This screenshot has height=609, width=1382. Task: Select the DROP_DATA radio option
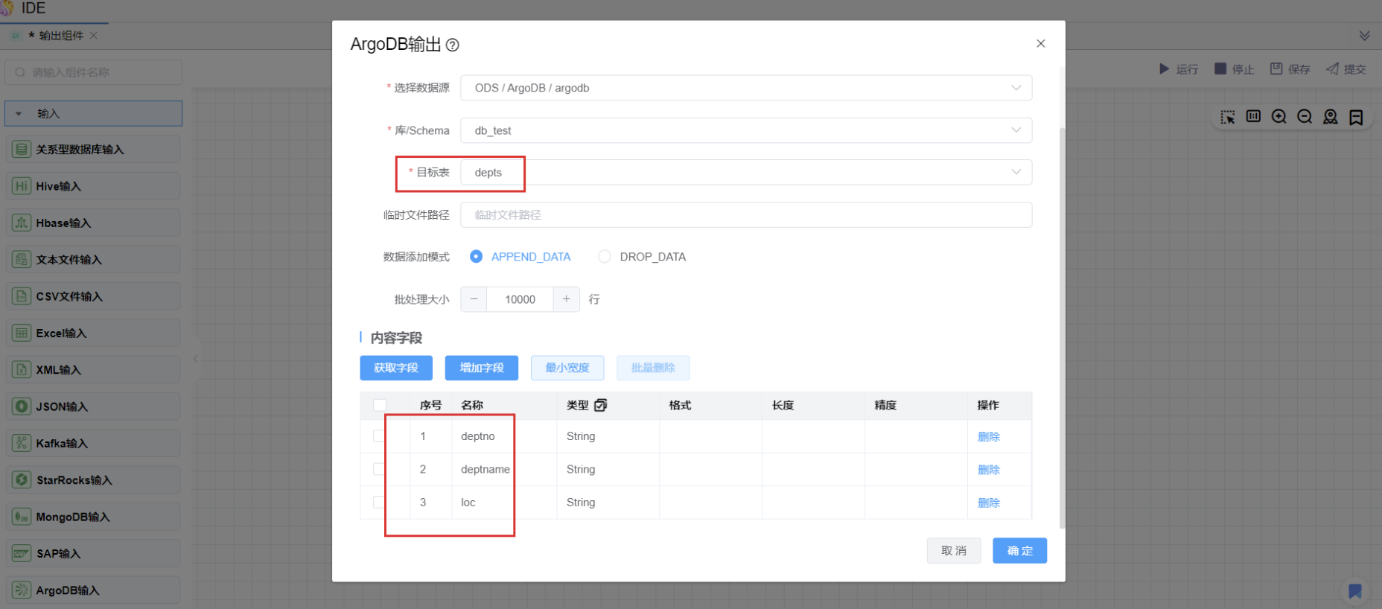point(605,257)
